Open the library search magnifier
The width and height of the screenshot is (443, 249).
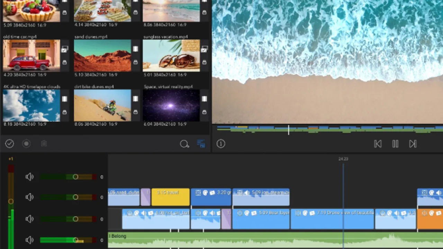point(184,144)
